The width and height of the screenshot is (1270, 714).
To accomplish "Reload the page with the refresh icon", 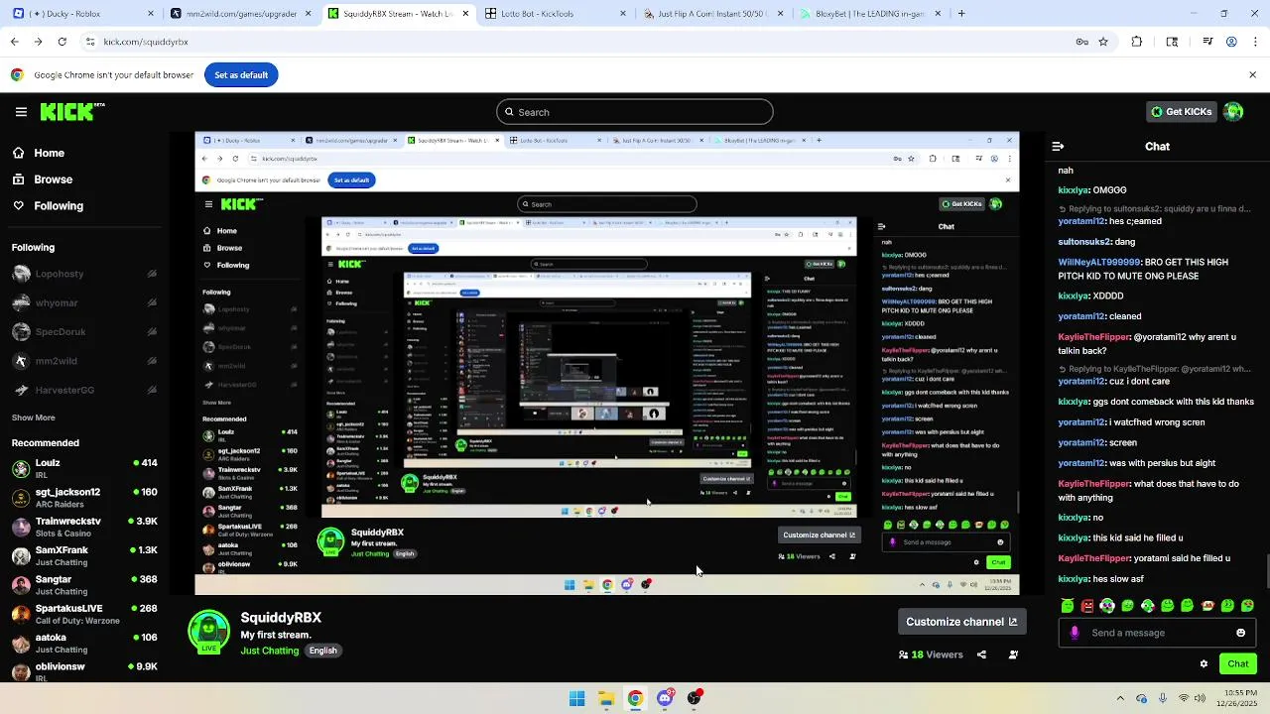I will 62,42.
